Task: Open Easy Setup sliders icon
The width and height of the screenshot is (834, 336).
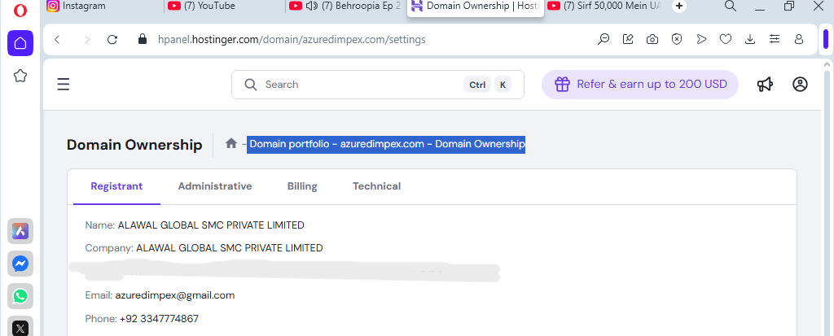Action: coord(775,39)
